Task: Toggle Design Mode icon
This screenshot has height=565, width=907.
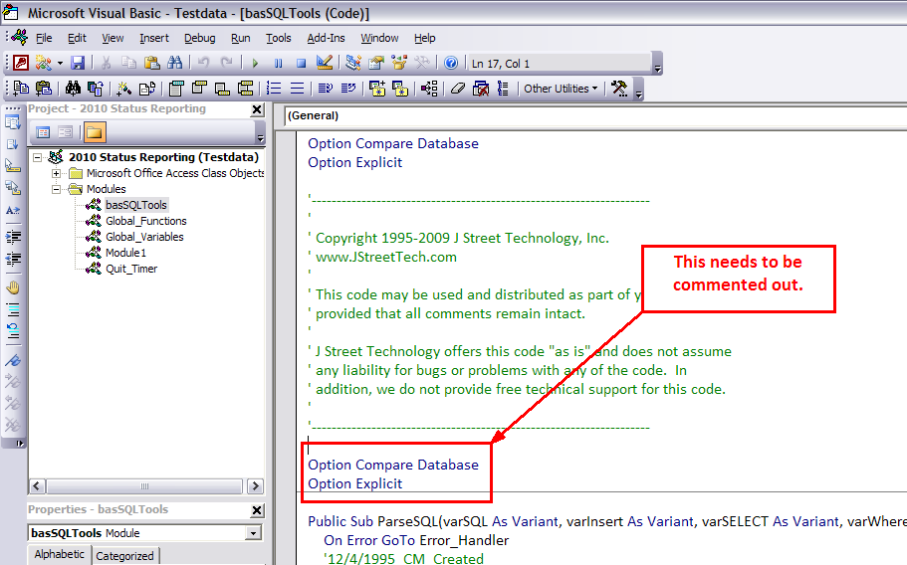Action: tap(324, 63)
